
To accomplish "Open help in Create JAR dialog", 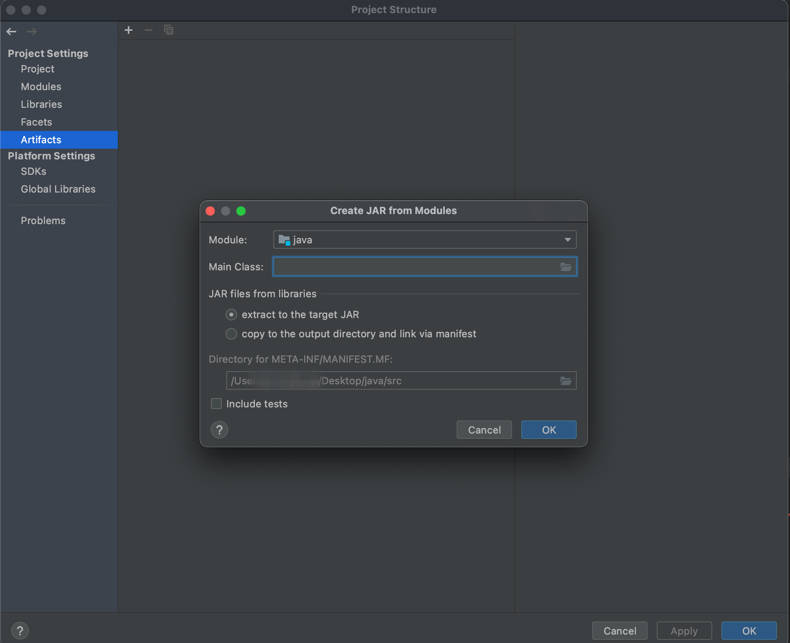I will click(219, 430).
